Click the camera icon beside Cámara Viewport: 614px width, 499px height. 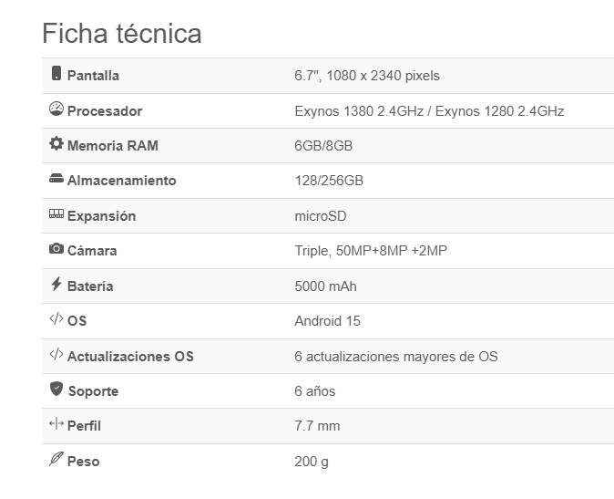click(x=56, y=248)
